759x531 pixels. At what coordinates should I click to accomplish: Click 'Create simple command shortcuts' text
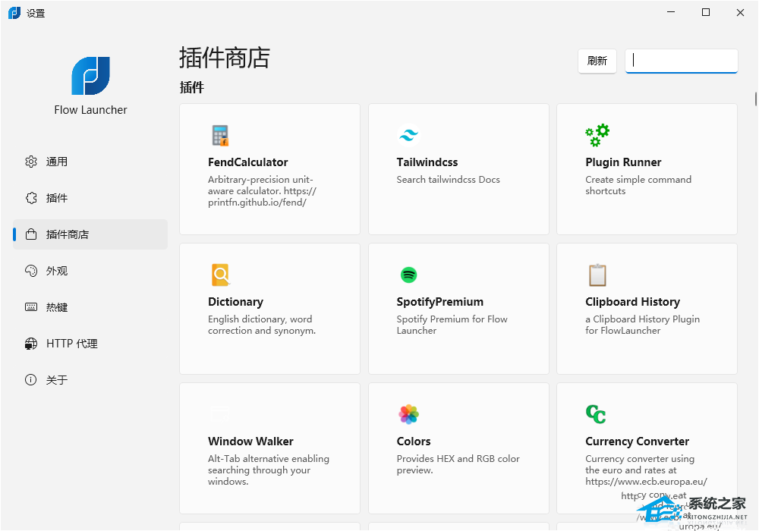[638, 185]
